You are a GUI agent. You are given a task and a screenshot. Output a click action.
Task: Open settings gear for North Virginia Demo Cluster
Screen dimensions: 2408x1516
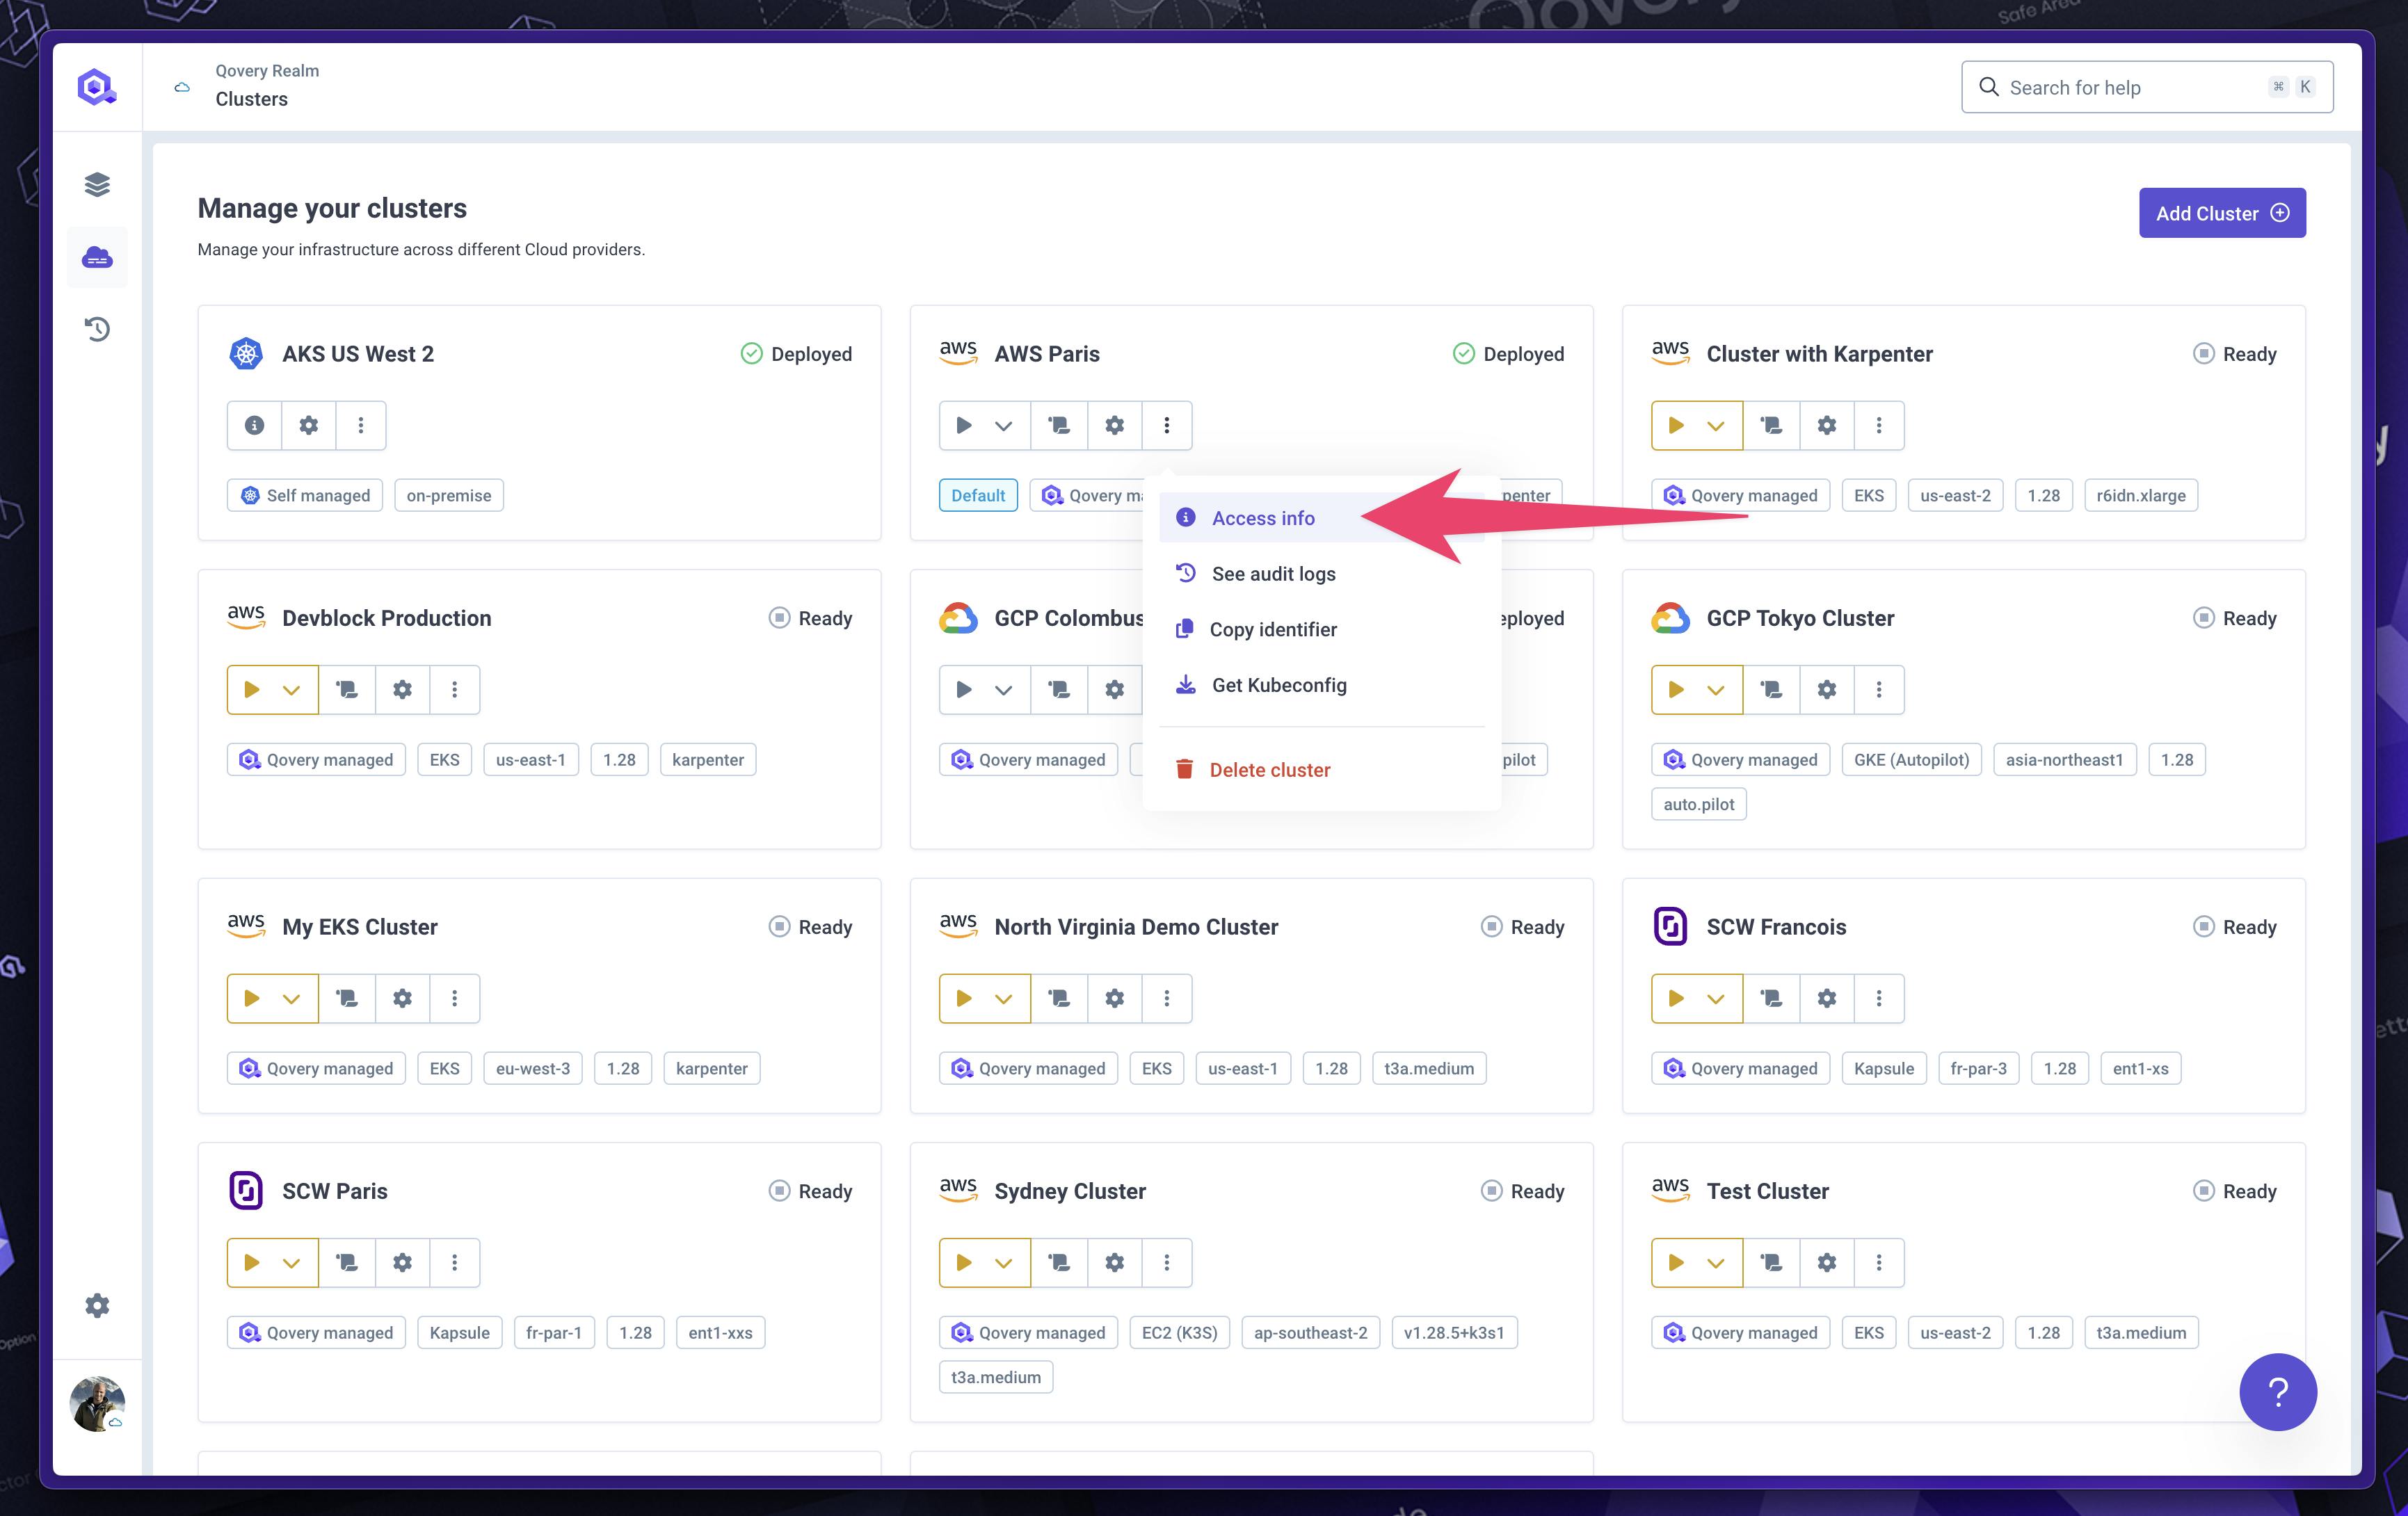[x=1114, y=998]
